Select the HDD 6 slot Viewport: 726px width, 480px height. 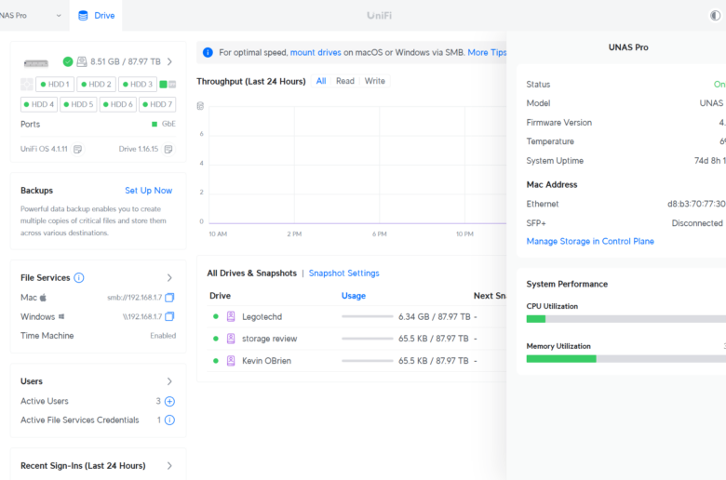coord(117,104)
